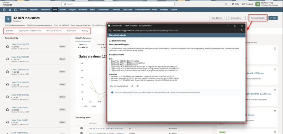Click rank 1 badge in Top-Selling Items

coord(82,128)
